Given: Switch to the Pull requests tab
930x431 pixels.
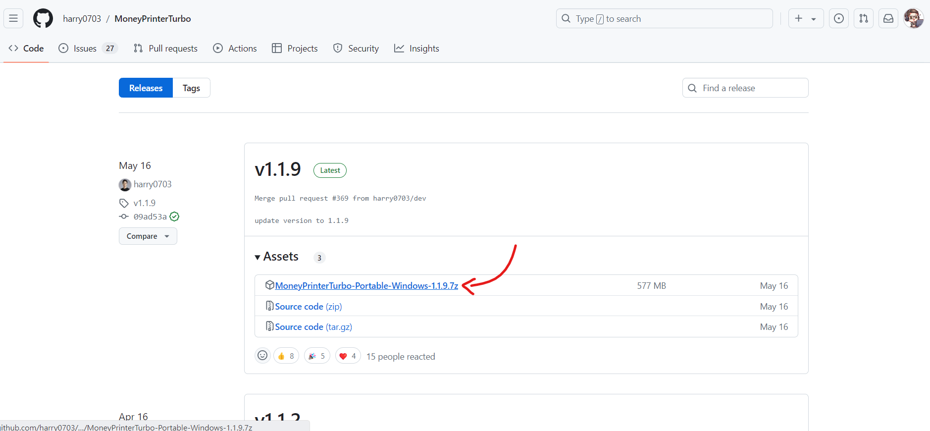Looking at the screenshot, I should [x=165, y=48].
